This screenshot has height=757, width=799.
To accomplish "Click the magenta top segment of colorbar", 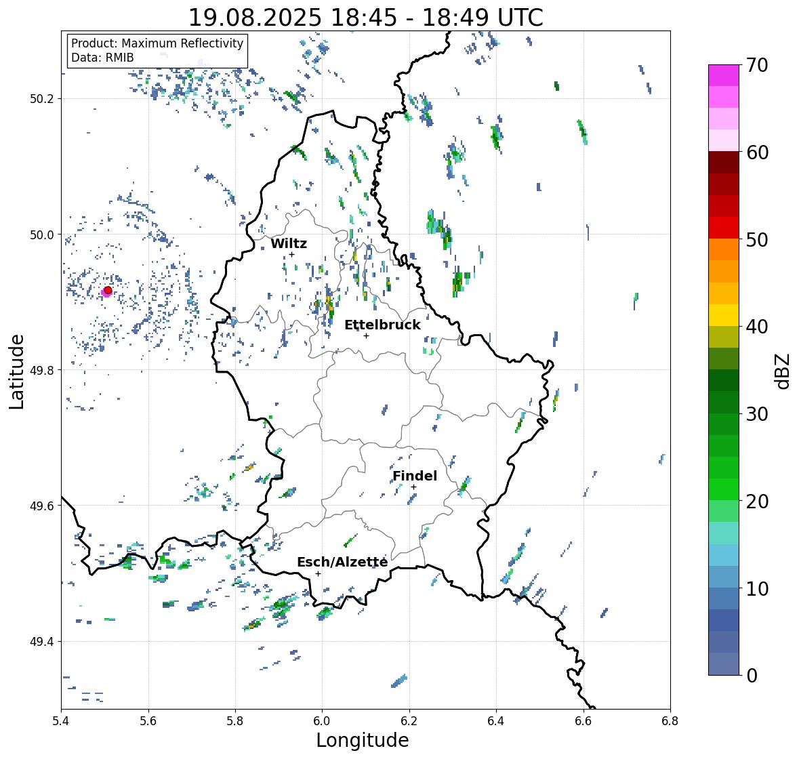I will 724,75.
